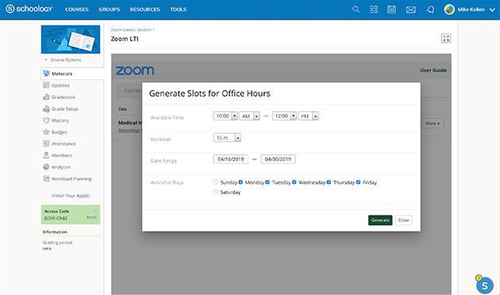500x295 pixels.
Task: Click the Members person icon
Action: coord(46,155)
